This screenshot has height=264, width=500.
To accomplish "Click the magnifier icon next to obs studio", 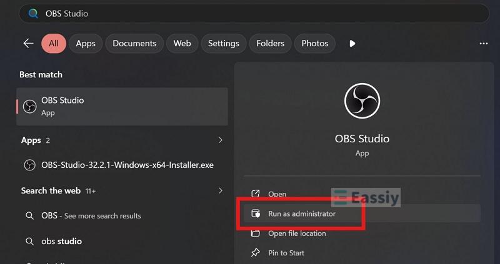I will (x=29, y=242).
